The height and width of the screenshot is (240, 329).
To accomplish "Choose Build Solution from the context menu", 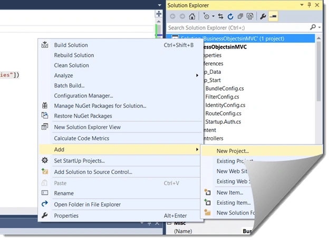I will click(x=121, y=45).
